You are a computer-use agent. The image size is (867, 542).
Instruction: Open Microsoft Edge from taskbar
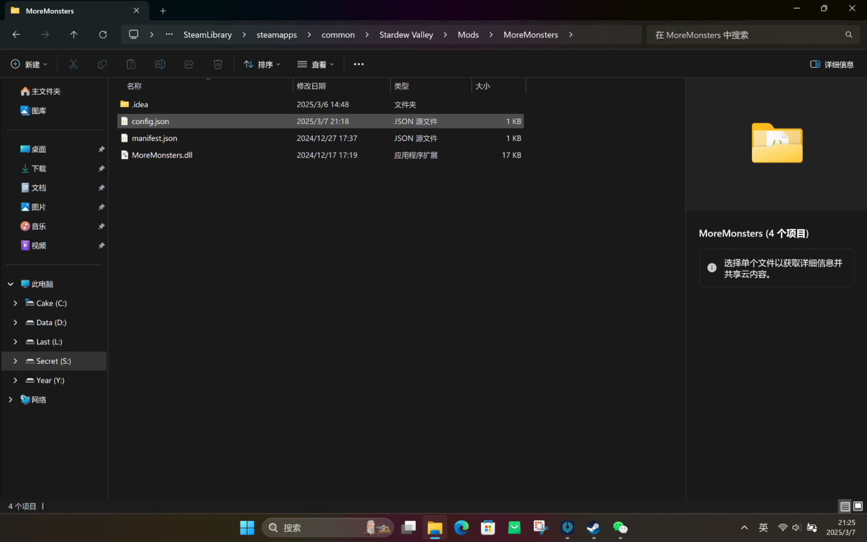[x=461, y=528]
